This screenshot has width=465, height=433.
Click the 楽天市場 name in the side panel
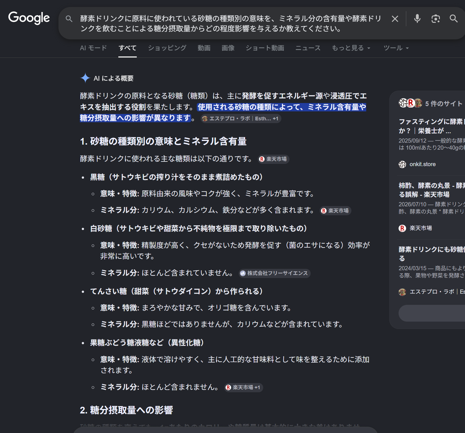[x=421, y=228]
